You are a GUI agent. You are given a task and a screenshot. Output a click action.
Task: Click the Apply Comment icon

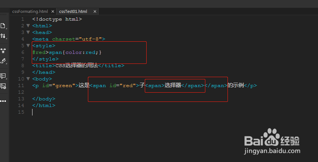(x=3, y=76)
